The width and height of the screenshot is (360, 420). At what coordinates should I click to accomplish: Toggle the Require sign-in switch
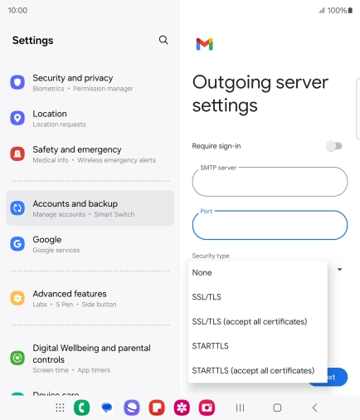tap(334, 146)
